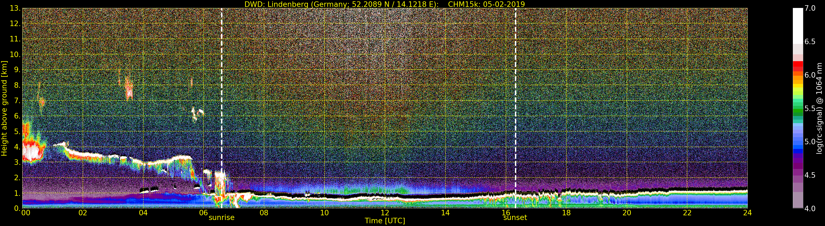Click the colorbar label 'log(rc-signal) @ 1064 nm'
This screenshot has width=825, height=226.
[819, 108]
